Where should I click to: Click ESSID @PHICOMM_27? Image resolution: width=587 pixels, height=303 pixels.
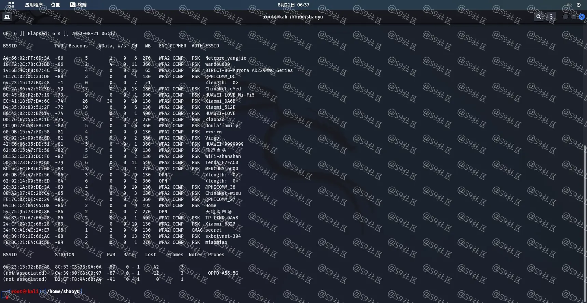point(220,199)
